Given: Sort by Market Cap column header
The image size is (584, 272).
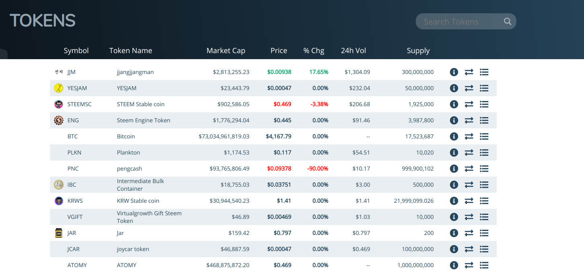Looking at the screenshot, I should (226, 51).
